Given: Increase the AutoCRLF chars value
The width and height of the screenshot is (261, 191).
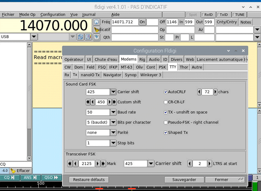Looking at the screenshot, I should (215, 92).
